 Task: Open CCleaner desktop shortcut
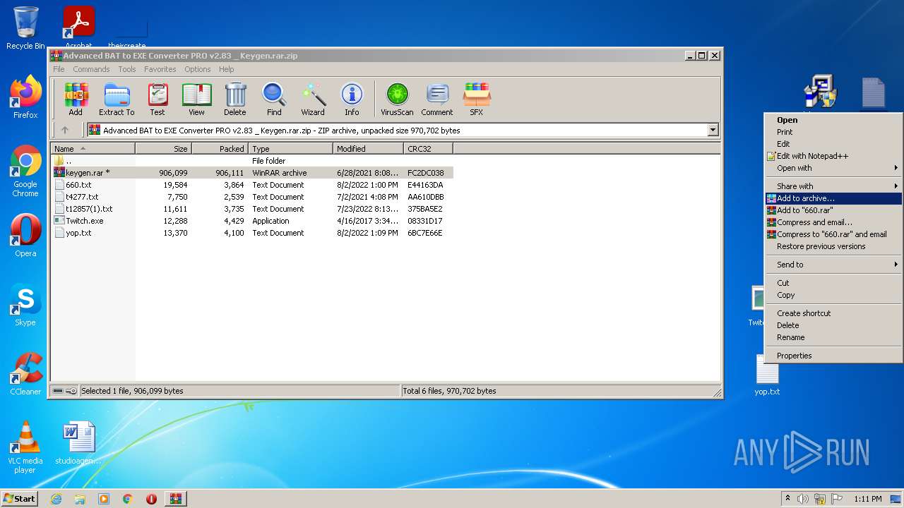click(25, 374)
